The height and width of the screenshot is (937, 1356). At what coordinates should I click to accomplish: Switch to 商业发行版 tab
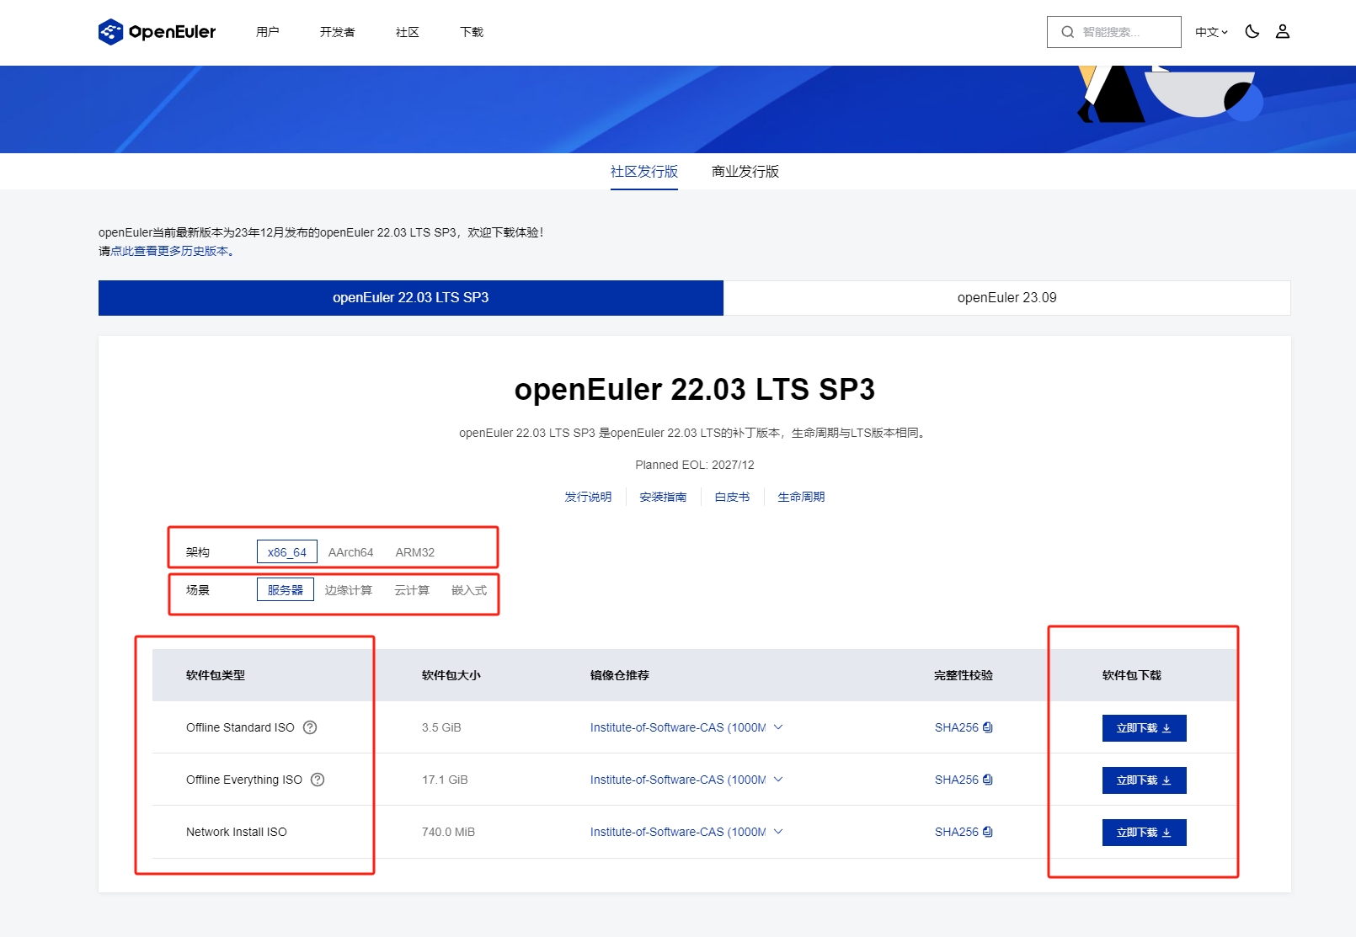[x=745, y=172]
